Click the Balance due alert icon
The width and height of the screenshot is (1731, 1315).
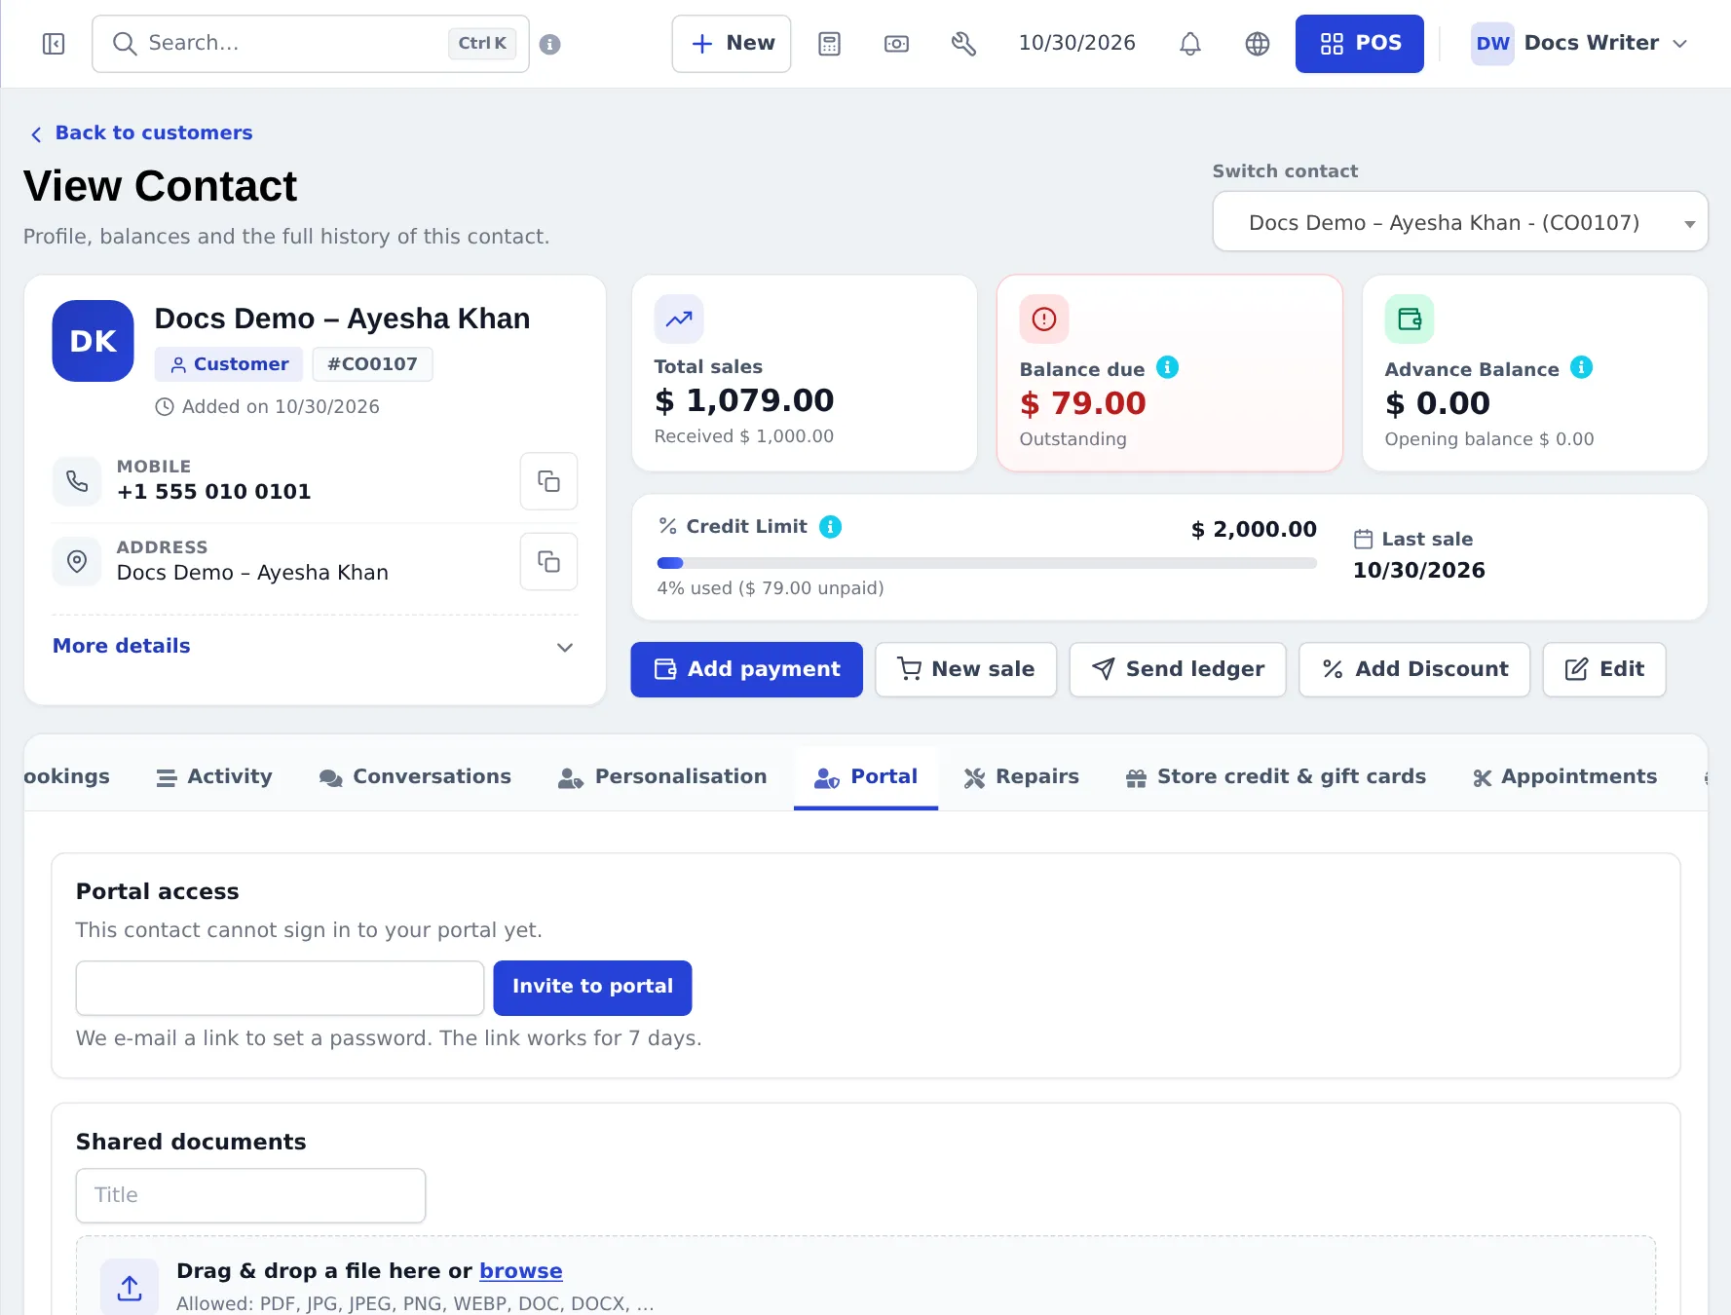point(1044,319)
